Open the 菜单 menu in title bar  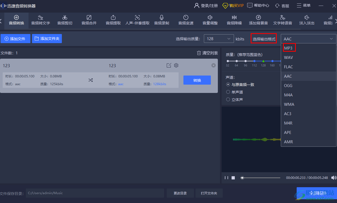click(304, 5)
